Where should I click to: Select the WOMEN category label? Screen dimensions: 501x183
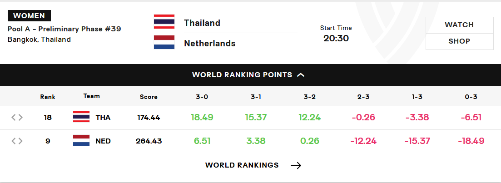tap(29, 15)
